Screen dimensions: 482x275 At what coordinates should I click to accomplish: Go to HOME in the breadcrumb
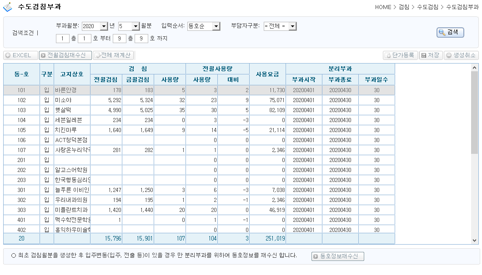point(383,7)
